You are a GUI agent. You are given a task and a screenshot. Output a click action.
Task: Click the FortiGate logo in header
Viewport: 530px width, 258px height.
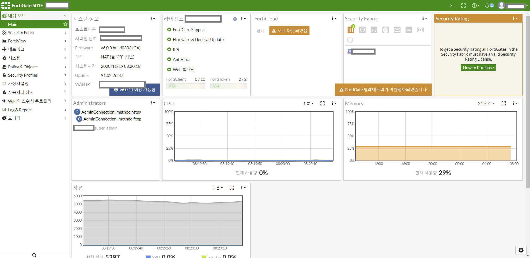coord(6,6)
